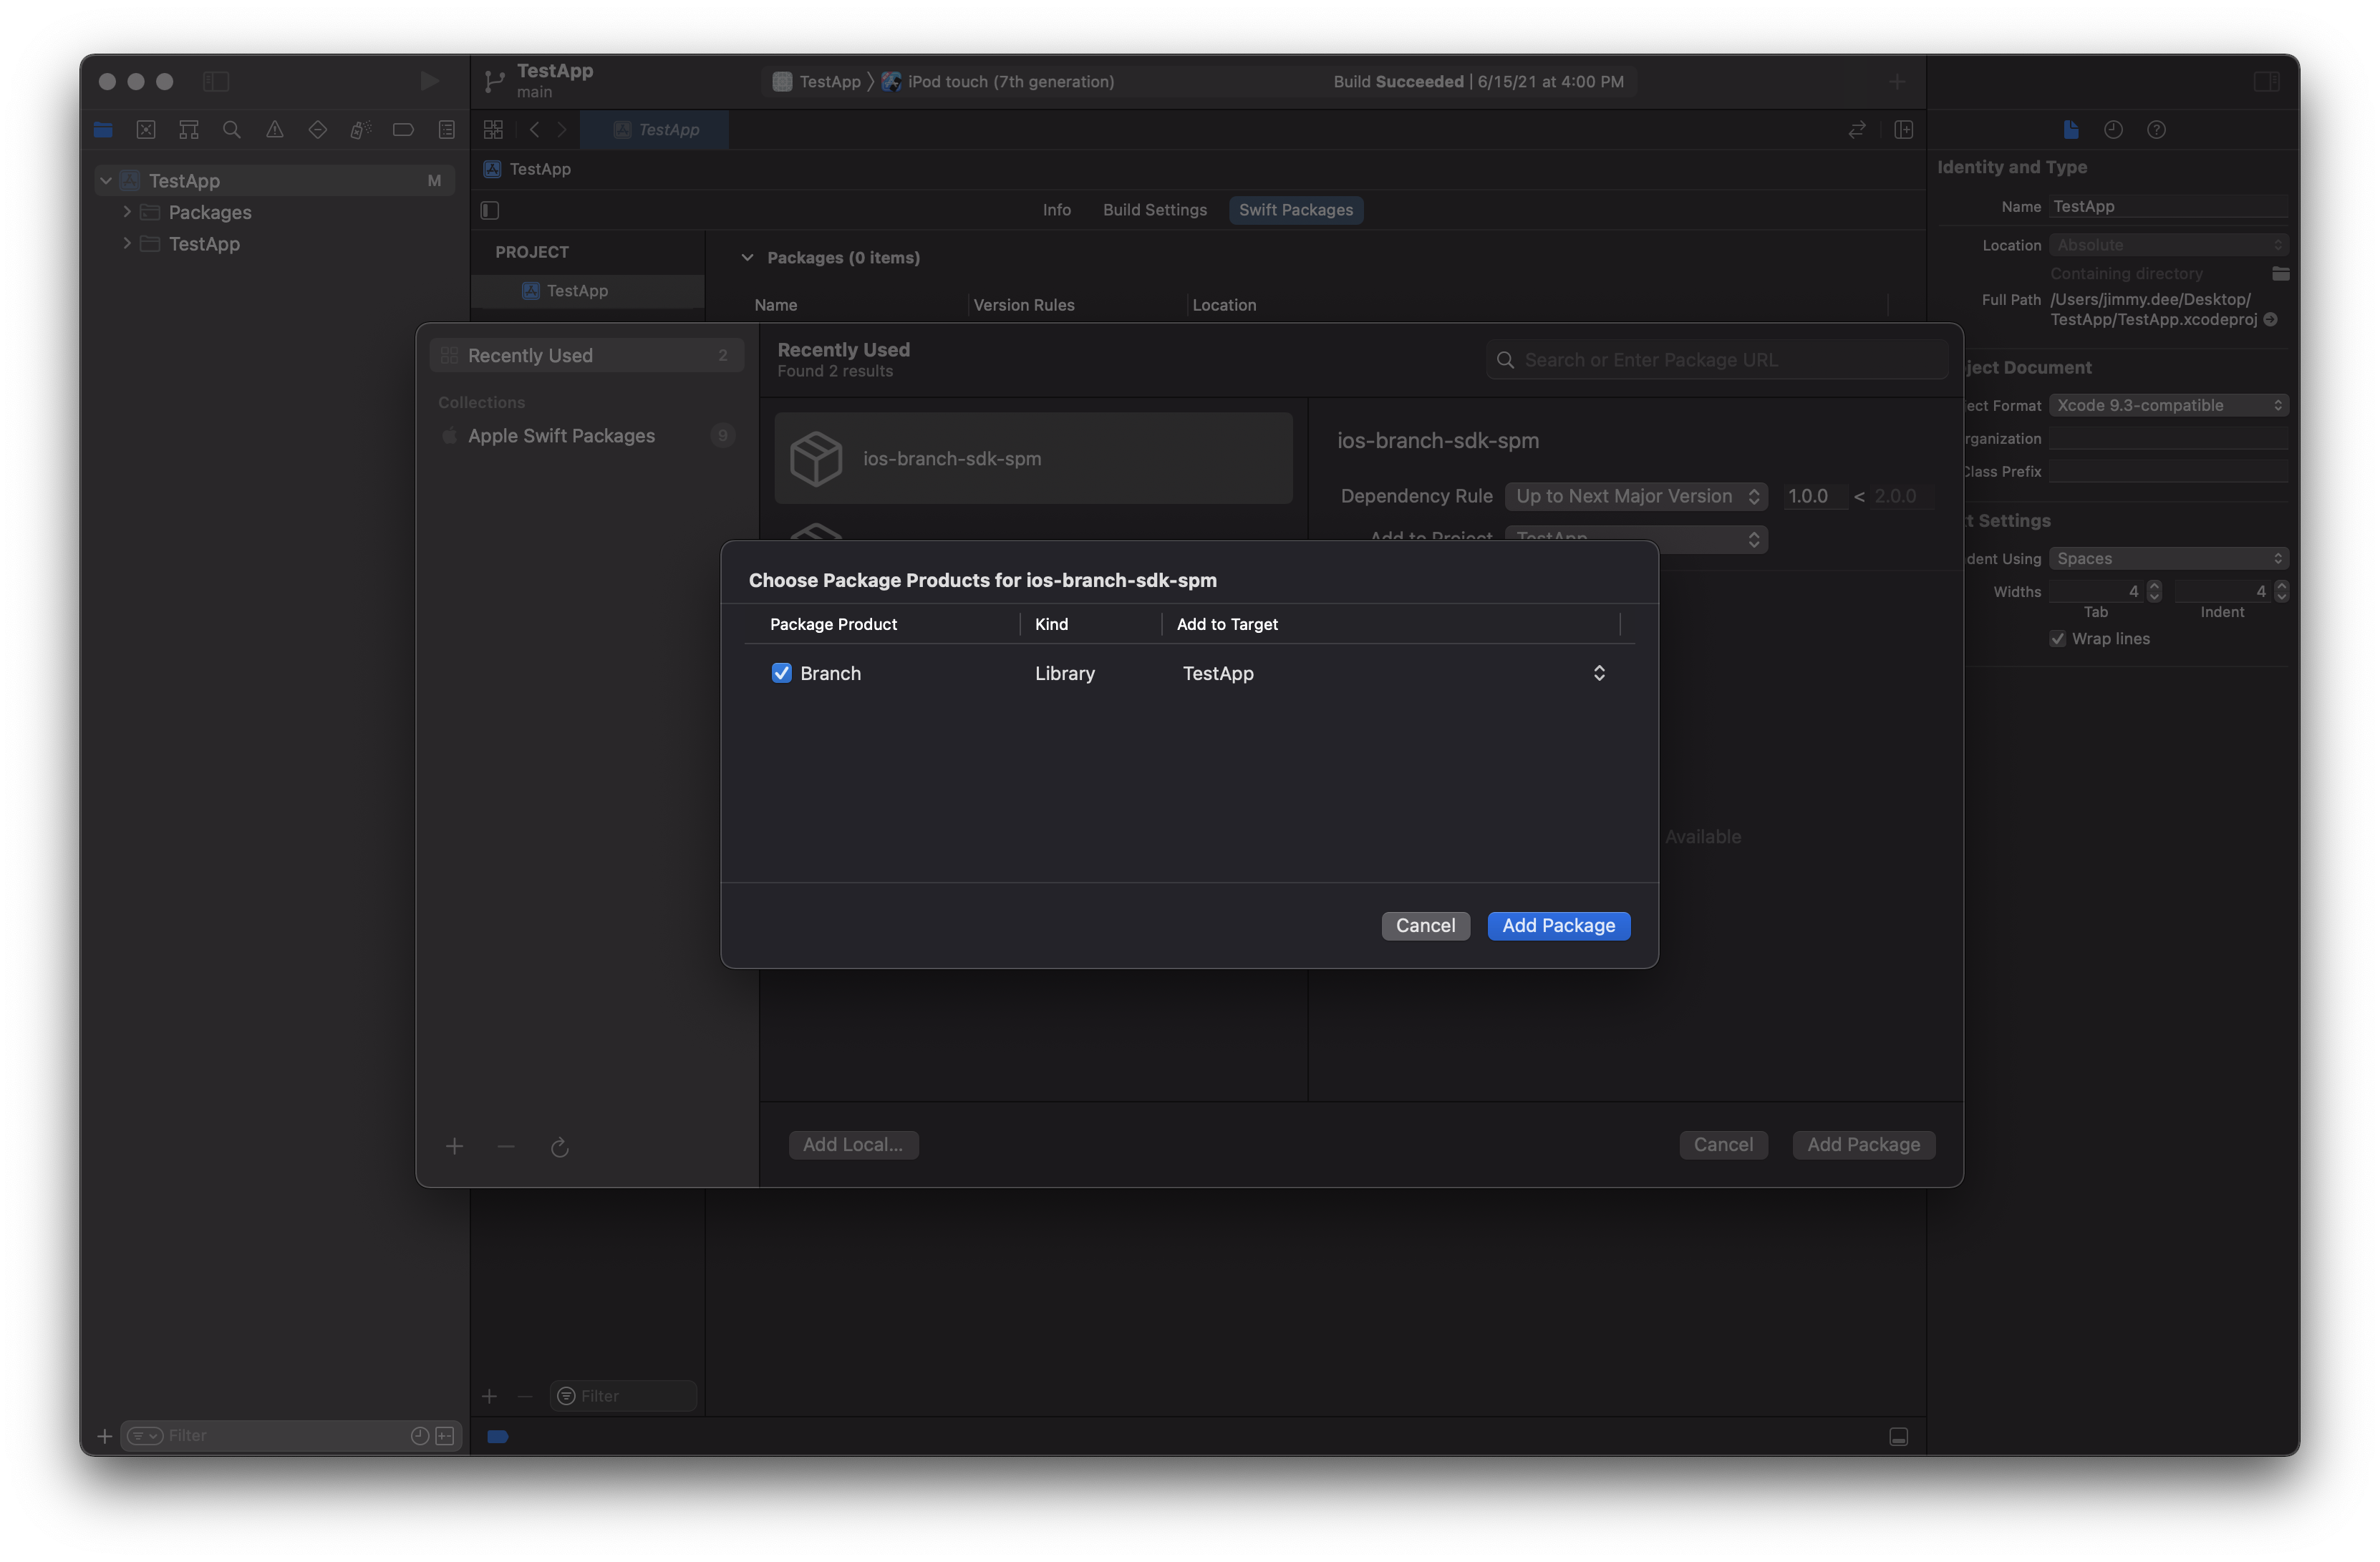
Task: Click the TestApp scheme selector in toolbar
Action: (817, 81)
